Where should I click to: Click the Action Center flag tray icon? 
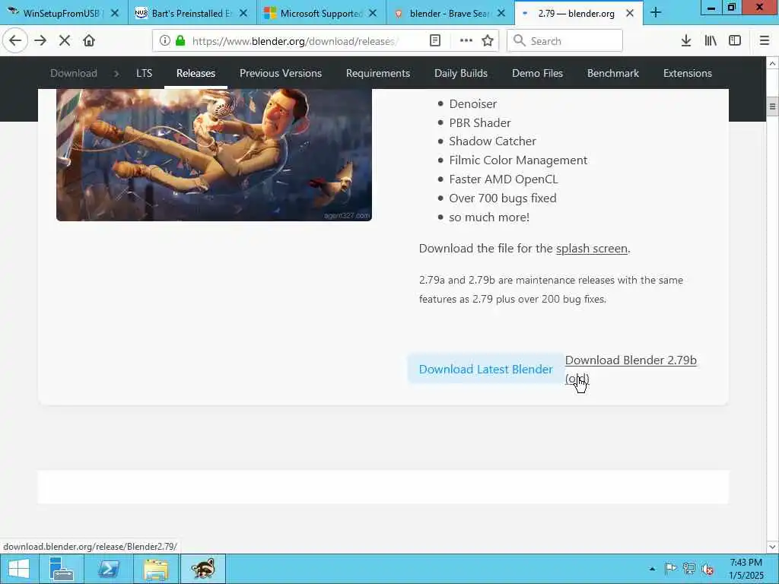(670, 569)
